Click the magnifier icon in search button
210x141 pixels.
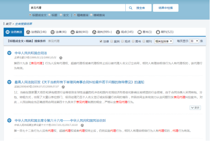(x=131, y=8)
